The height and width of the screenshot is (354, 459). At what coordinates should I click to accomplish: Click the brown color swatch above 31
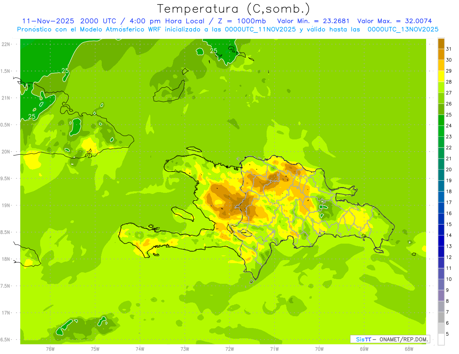[x=441, y=44]
